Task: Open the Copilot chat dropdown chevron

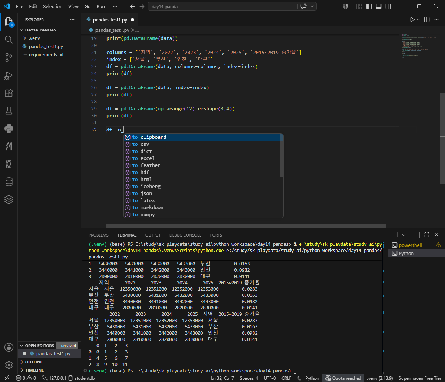Action: (x=313, y=6)
